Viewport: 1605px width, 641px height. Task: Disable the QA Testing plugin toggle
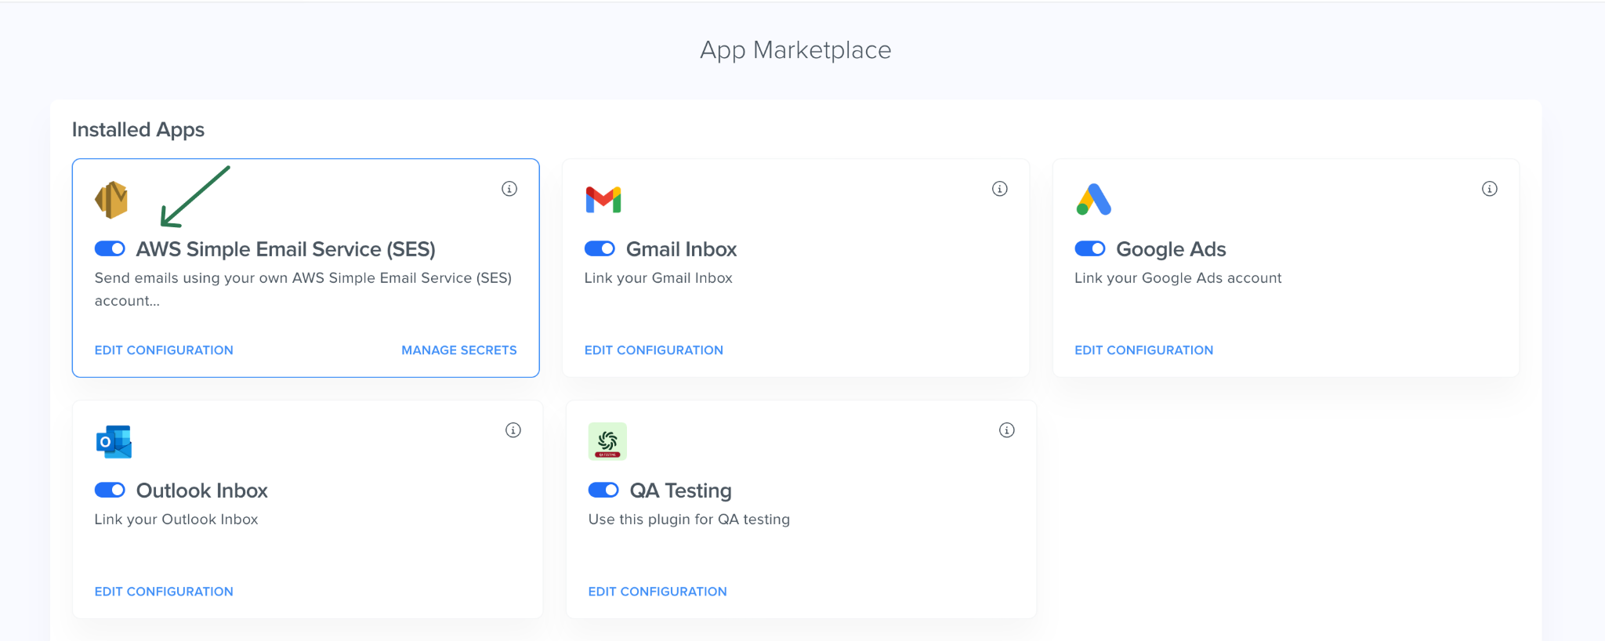click(x=603, y=490)
